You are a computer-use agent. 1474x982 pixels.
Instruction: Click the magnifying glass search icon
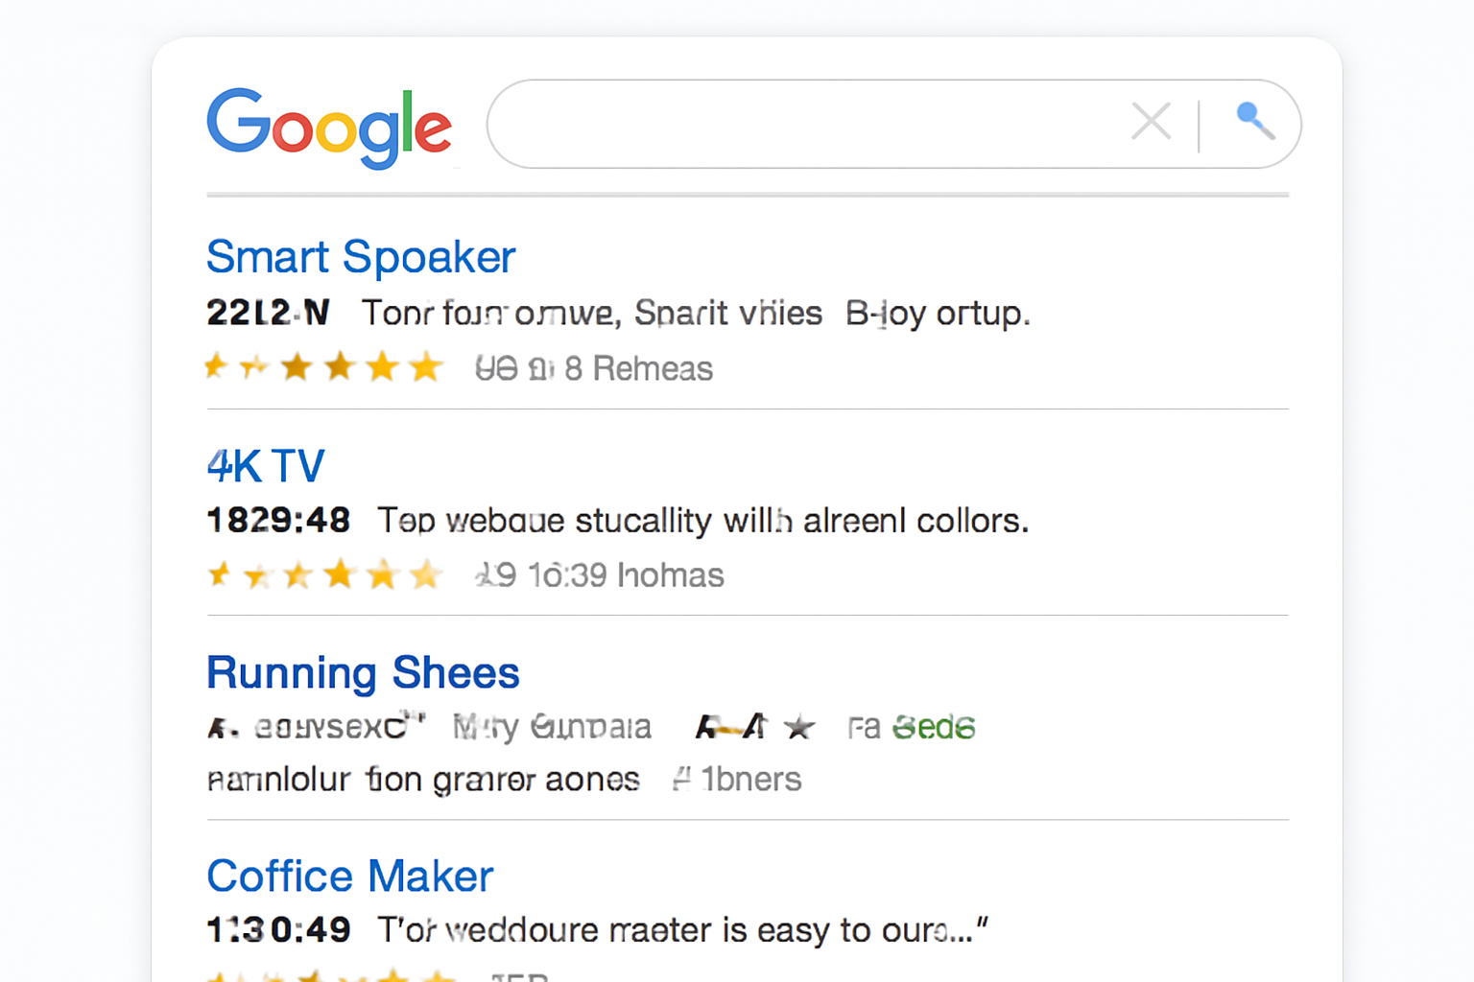(1254, 122)
